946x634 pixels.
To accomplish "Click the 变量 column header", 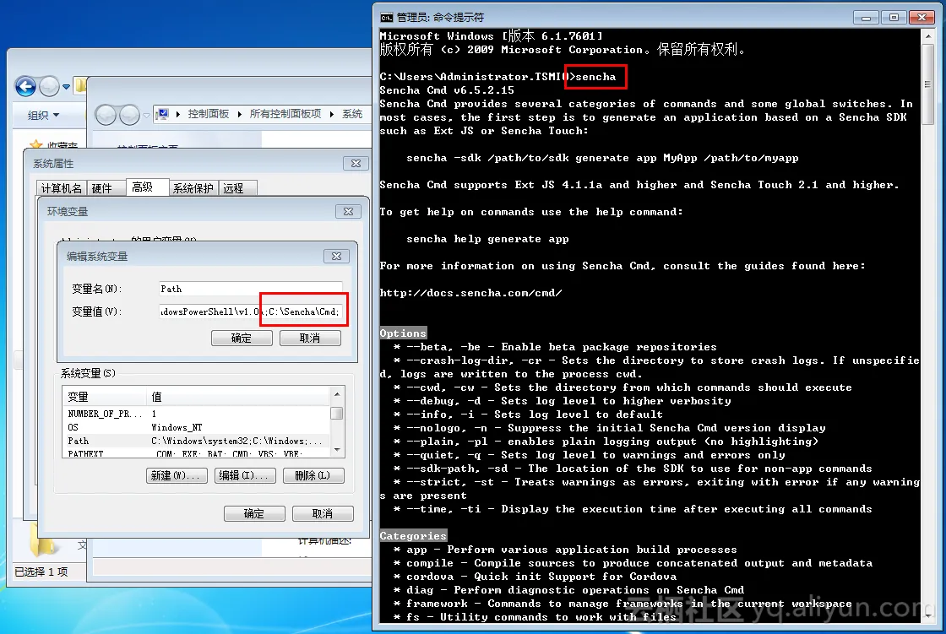I will [x=105, y=396].
